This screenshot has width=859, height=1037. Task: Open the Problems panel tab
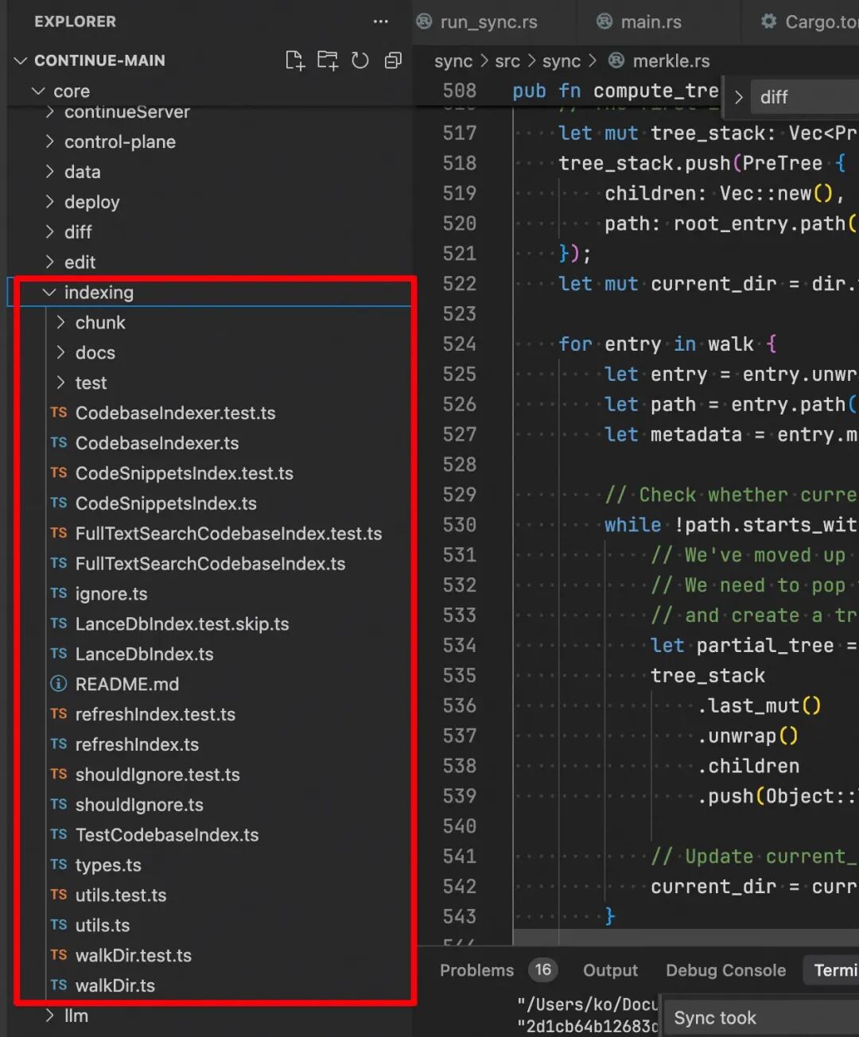476,970
